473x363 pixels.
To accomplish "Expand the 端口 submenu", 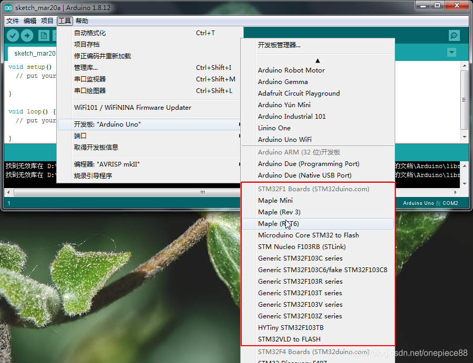I will tap(150, 136).
